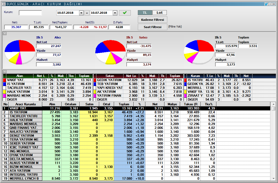
Task: Open Saat Filtresi
Action: (x=152, y=27)
